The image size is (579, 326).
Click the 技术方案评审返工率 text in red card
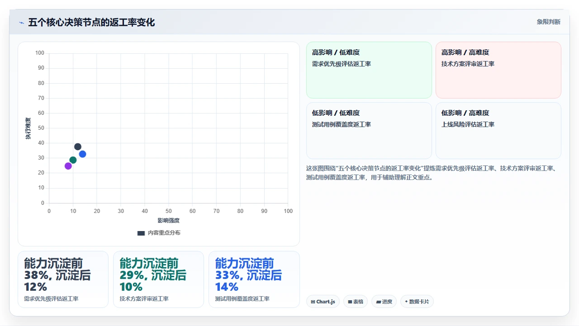pos(468,64)
